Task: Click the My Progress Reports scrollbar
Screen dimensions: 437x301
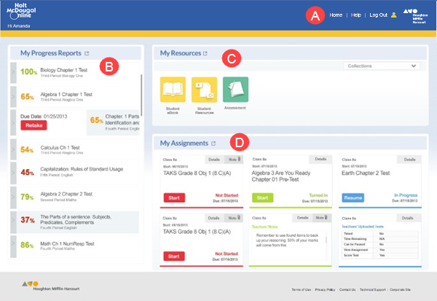Action: pyautogui.click(x=141, y=95)
